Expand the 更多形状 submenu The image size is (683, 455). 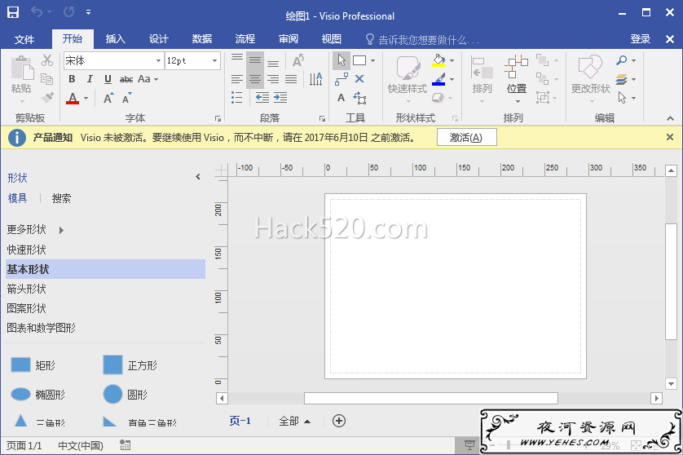click(x=61, y=230)
